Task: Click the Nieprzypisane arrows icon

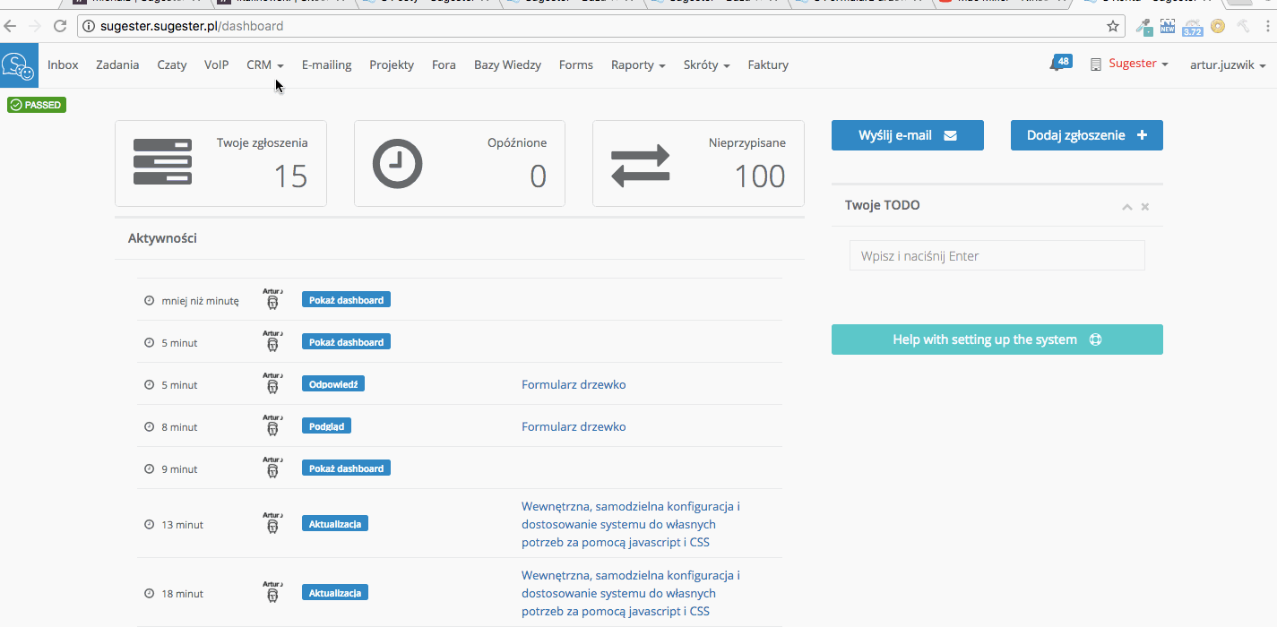Action: (x=640, y=166)
